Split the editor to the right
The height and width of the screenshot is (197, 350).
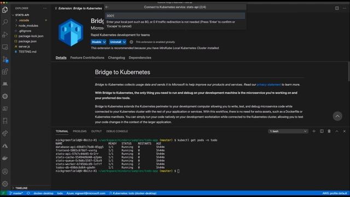tap(337, 8)
